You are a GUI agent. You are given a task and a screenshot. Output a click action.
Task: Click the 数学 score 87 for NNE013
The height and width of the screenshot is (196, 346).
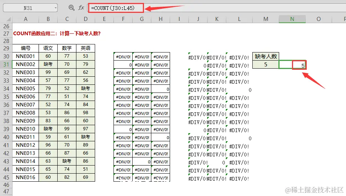[x=67, y=153]
